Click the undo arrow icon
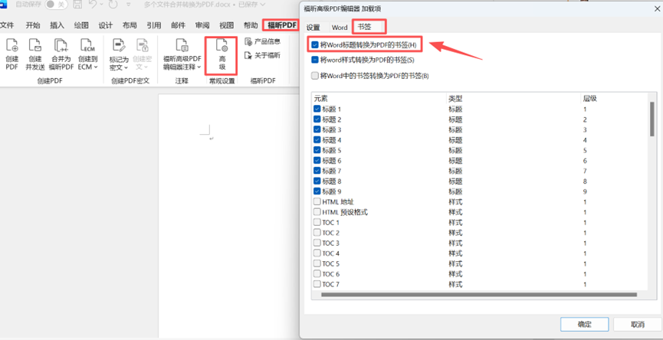 tap(94, 5)
